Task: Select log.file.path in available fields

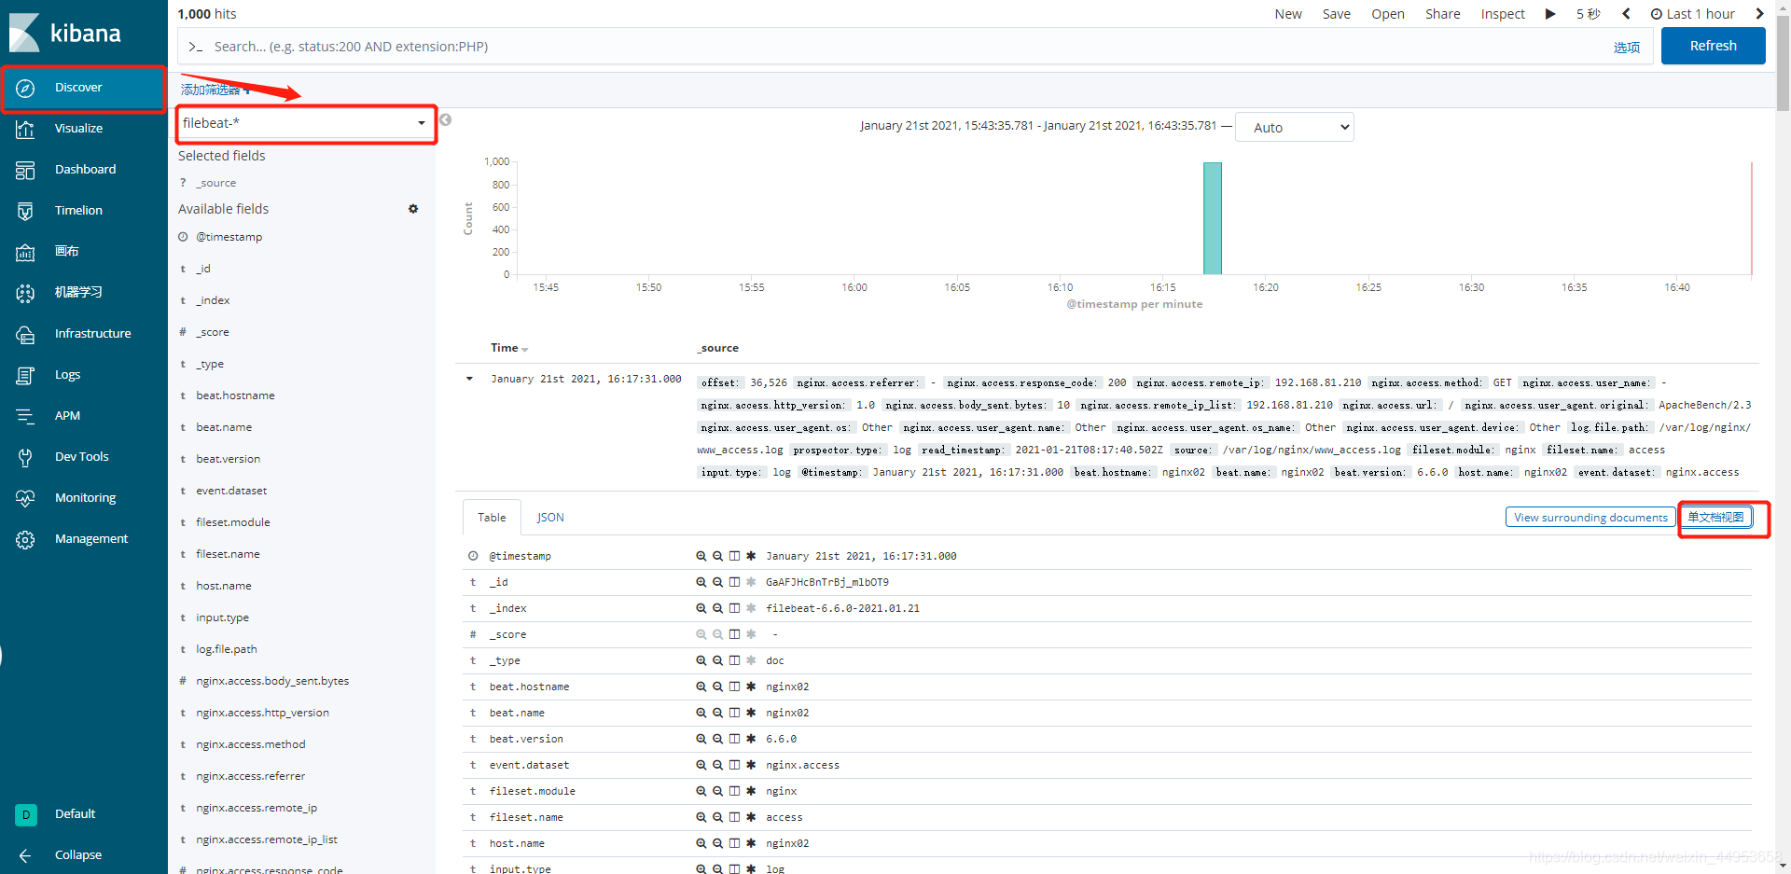Action: point(227,649)
